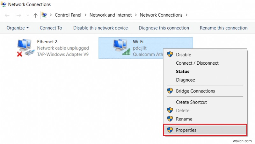Click the Up arrow navigation button
This screenshot has height=144, width=255.
coord(36,15)
